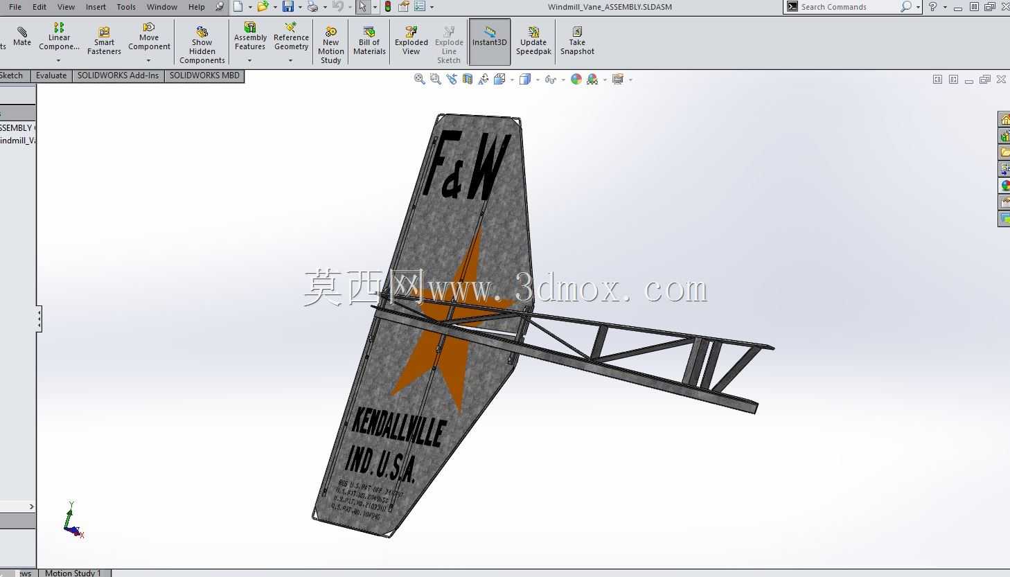Click the Select cursor tool

(x=362, y=7)
